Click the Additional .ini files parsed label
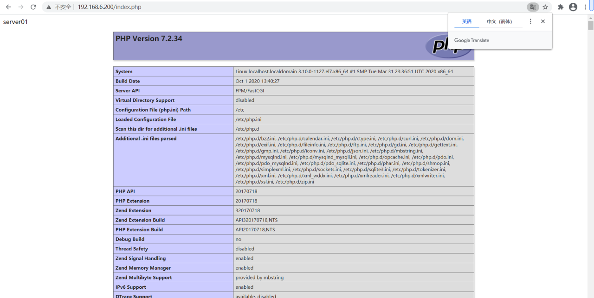Image resolution: width=594 pixels, height=298 pixels. click(x=146, y=139)
